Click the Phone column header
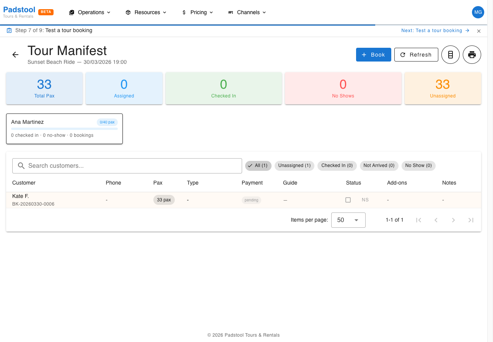Screen dimensions: 493x342 (x=113, y=183)
